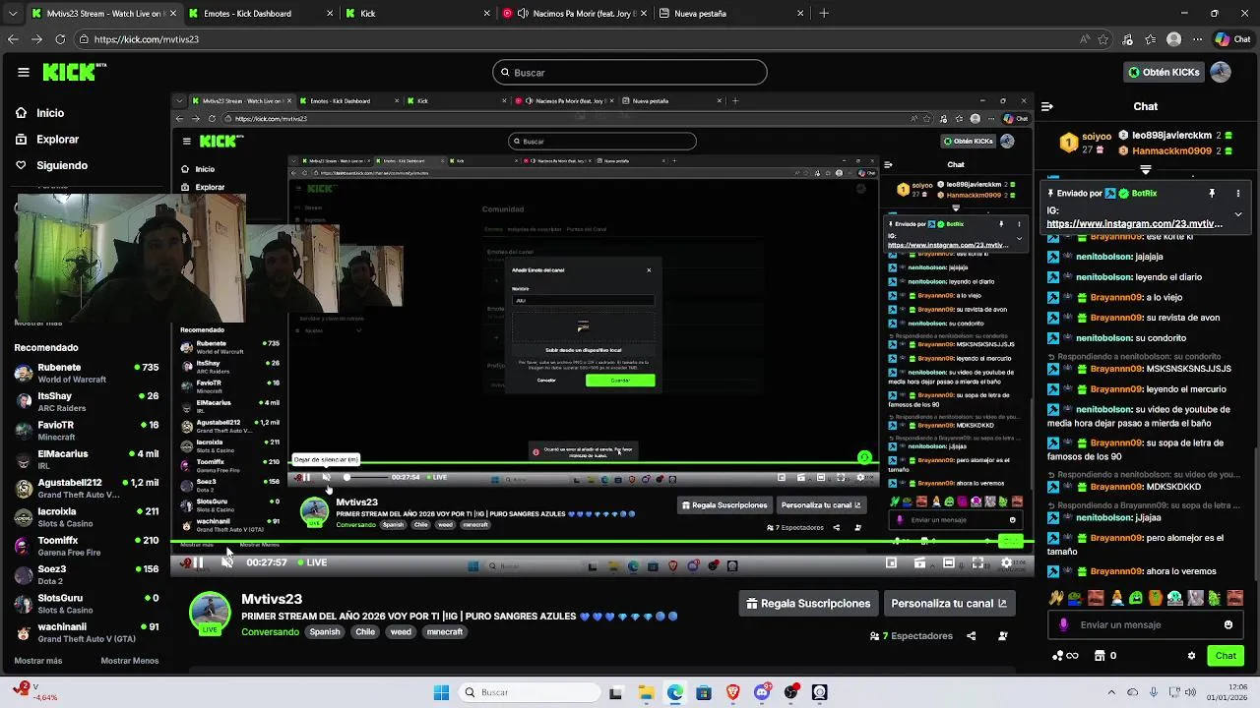Viewport: 1260px width, 708px height.
Task: Click the minecraft tag
Action: pos(444,632)
